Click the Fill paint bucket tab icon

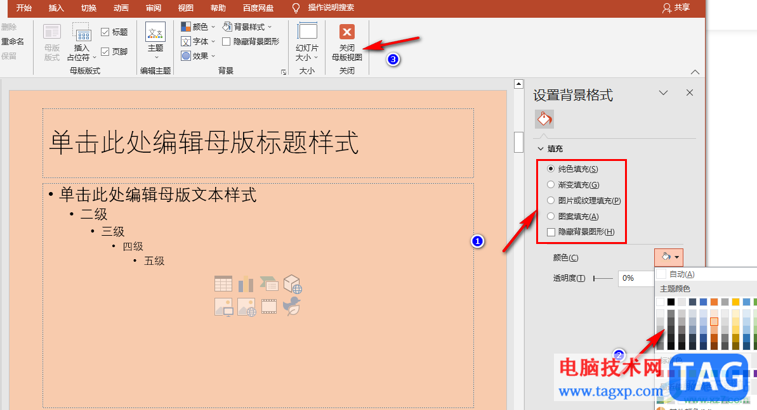tap(544, 119)
